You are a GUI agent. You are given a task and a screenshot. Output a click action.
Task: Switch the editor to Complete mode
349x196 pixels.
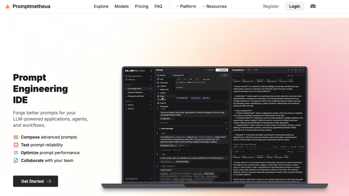222,70
